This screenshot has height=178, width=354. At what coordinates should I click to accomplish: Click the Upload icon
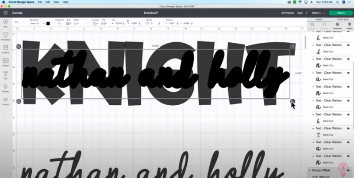point(5,100)
